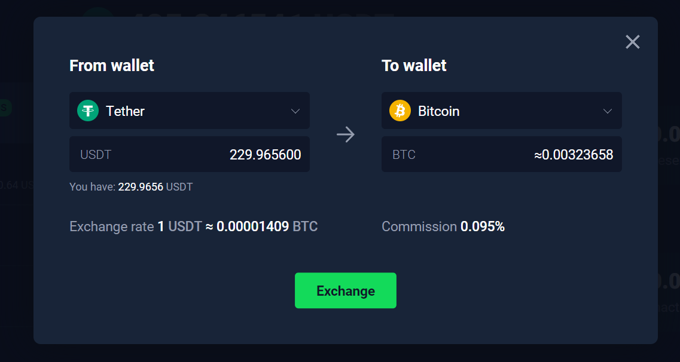
Task: Open the To wallet selector via Bitcoin name
Action: [438, 111]
